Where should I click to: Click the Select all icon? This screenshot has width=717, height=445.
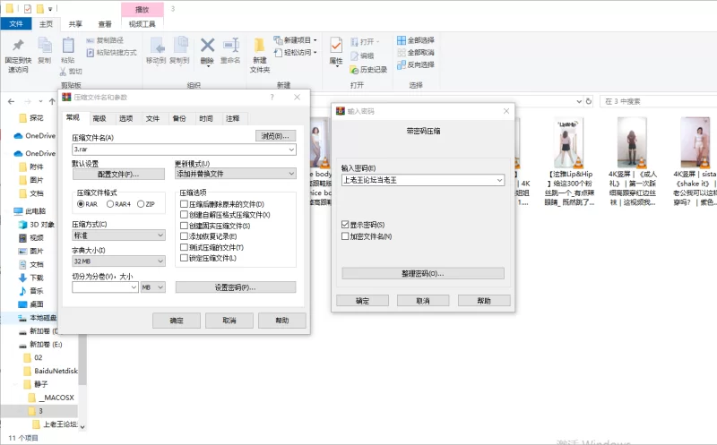point(401,40)
